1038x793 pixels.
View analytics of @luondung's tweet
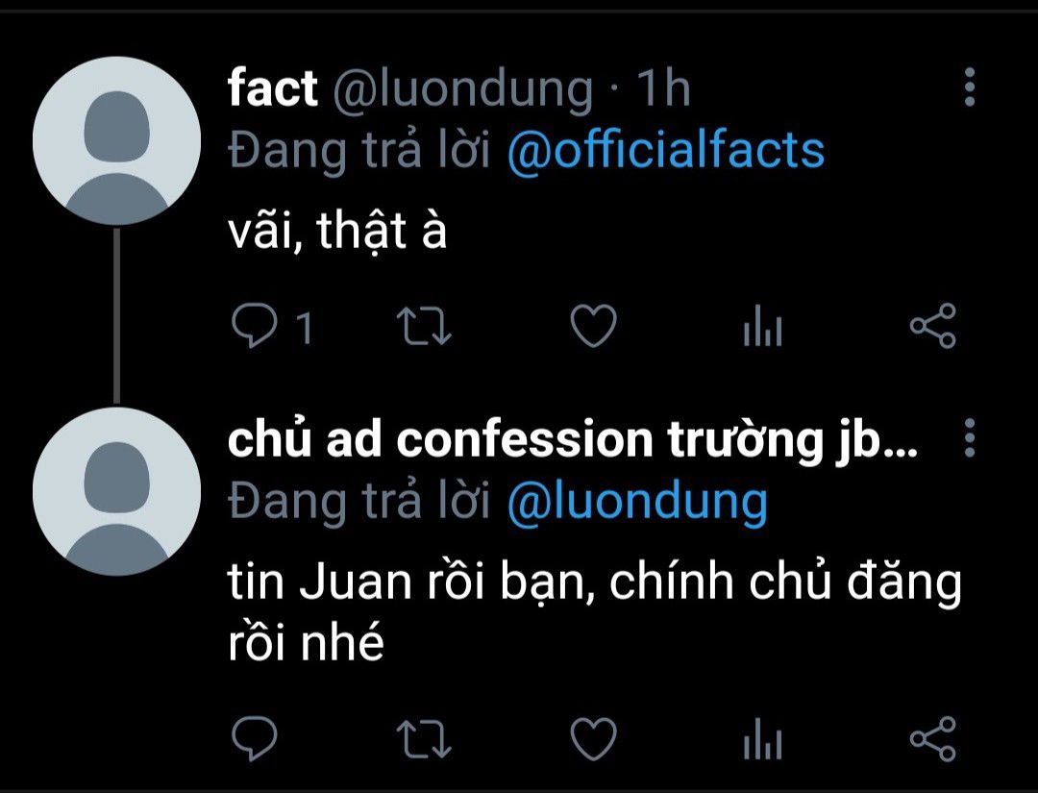[762, 327]
